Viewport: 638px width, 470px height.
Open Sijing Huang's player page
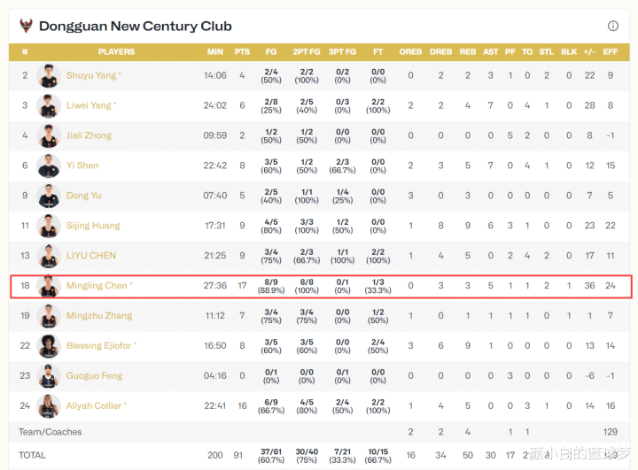[93, 226]
